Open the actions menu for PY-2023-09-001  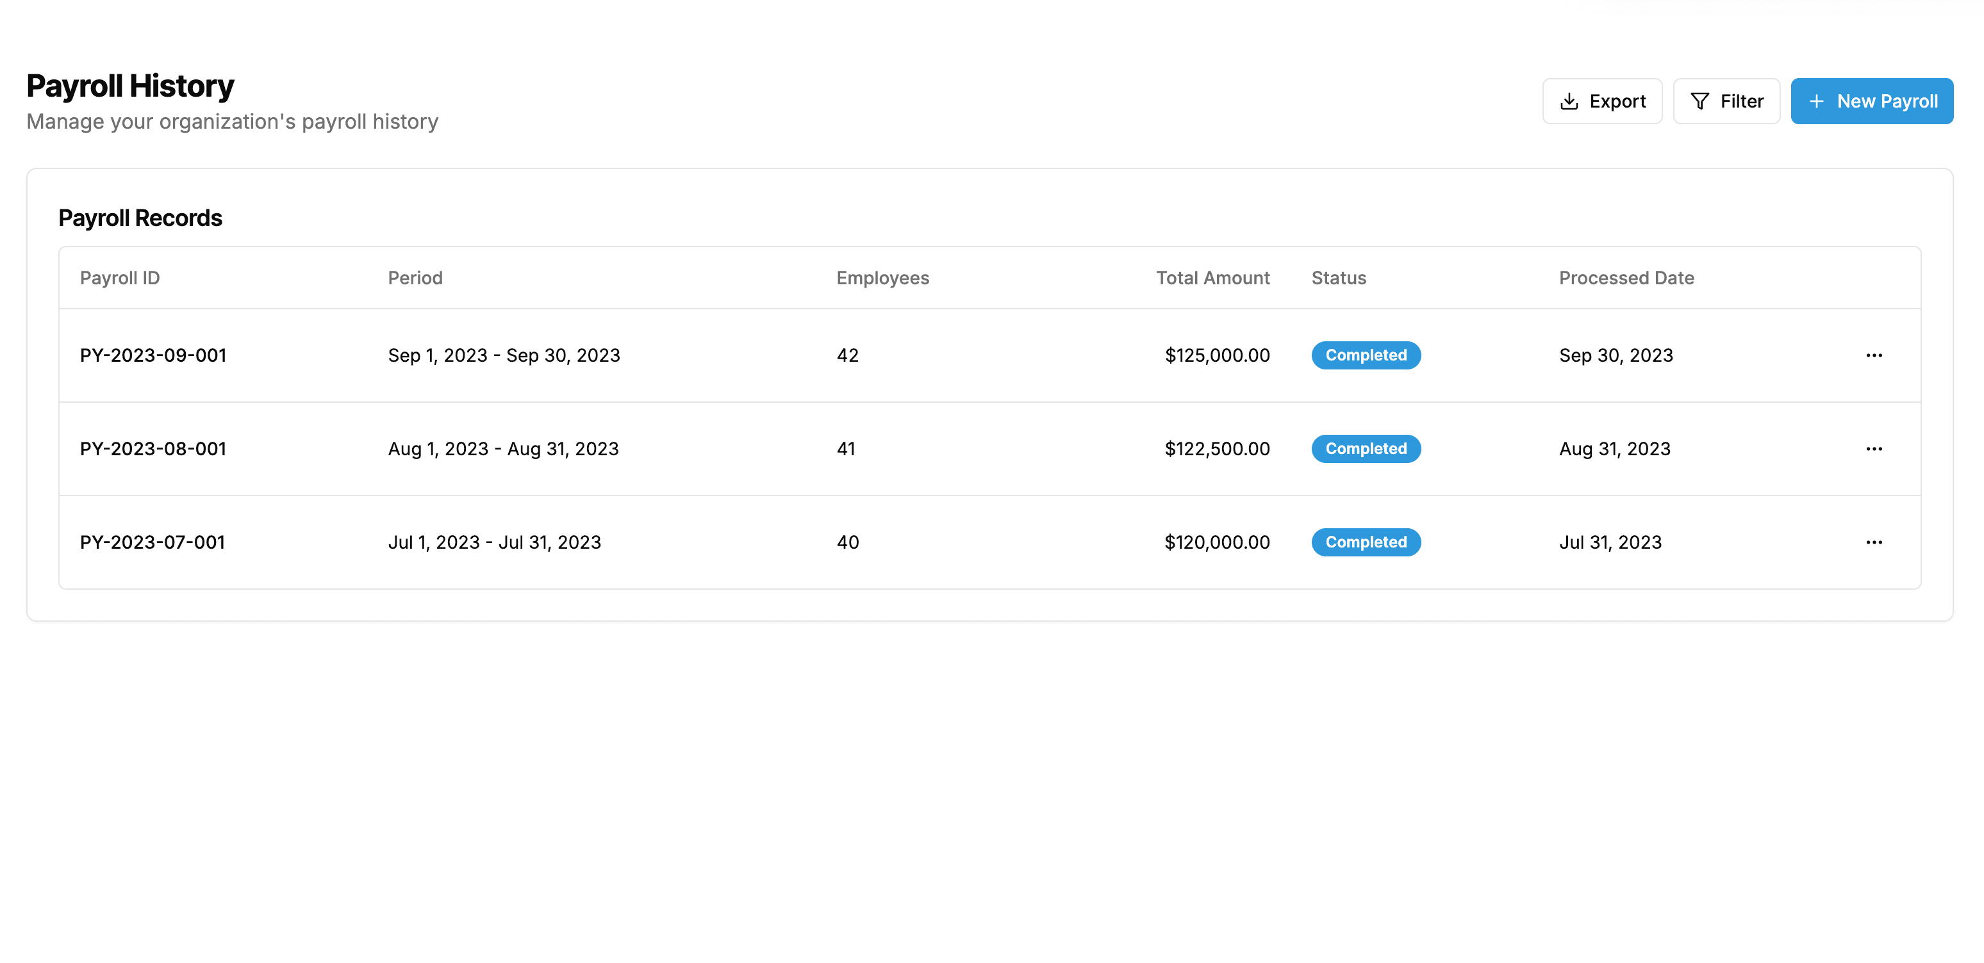click(1874, 355)
